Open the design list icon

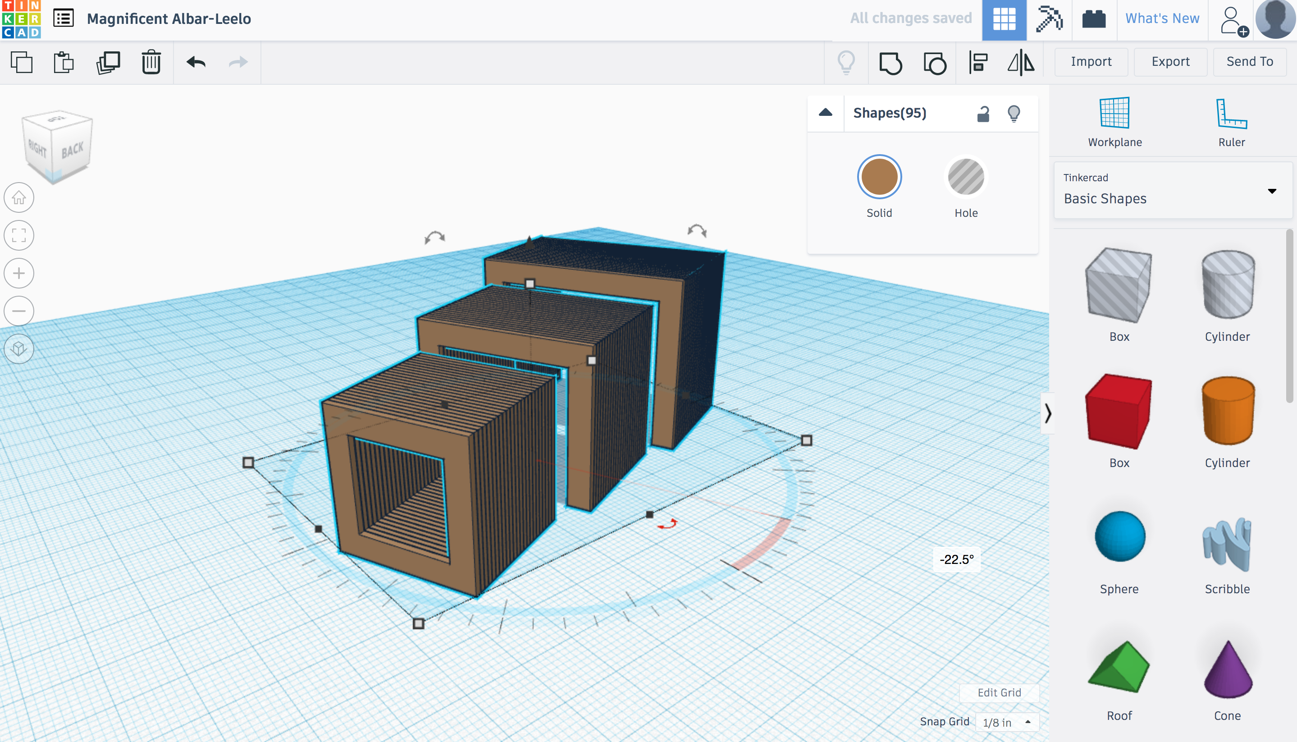(64, 18)
